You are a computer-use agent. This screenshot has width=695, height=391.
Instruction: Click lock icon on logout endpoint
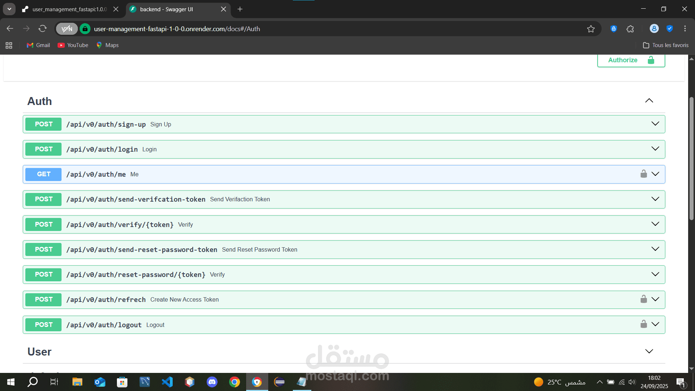click(643, 324)
